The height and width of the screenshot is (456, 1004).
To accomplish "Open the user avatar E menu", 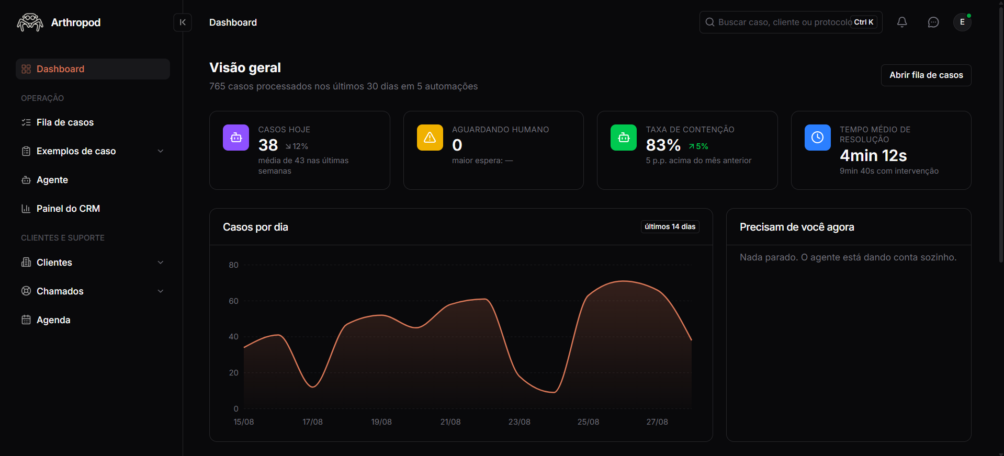I will [962, 22].
